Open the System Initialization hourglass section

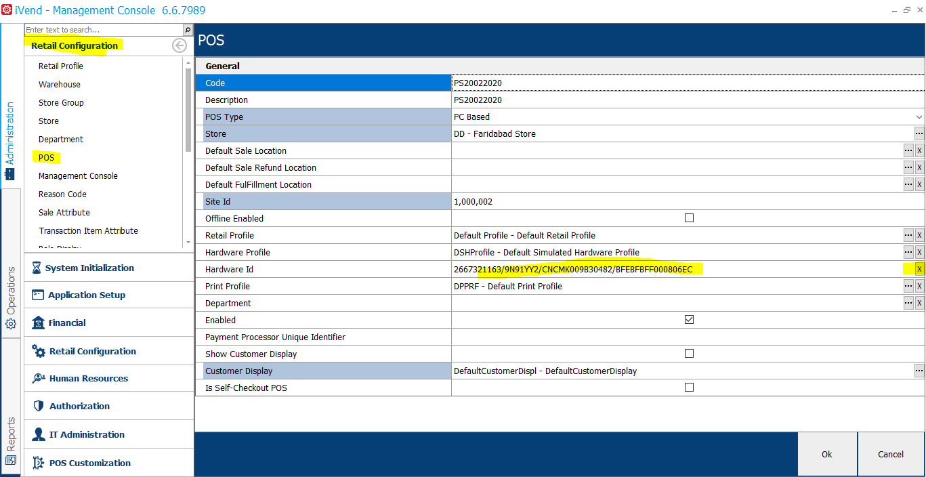pos(109,268)
